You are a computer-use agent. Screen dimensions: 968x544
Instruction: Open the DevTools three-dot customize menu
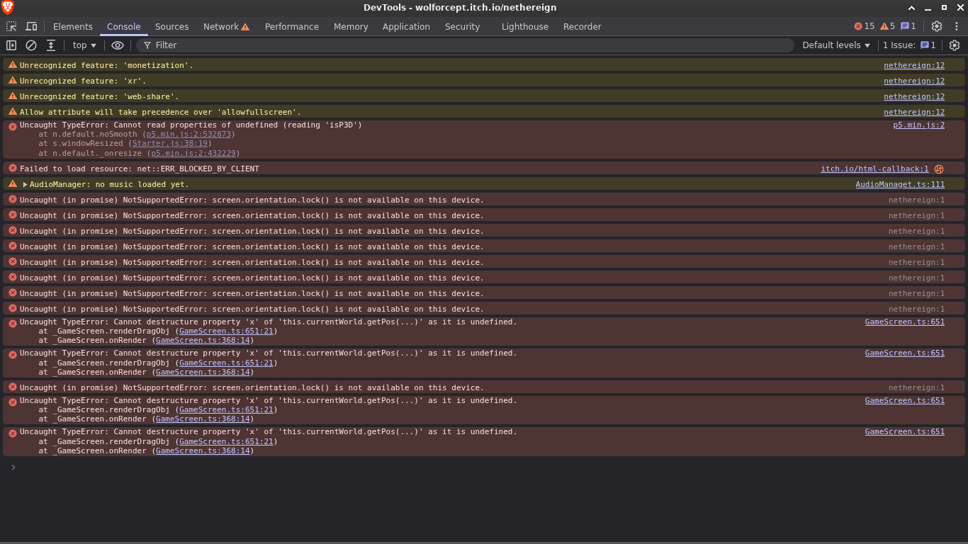tap(957, 26)
